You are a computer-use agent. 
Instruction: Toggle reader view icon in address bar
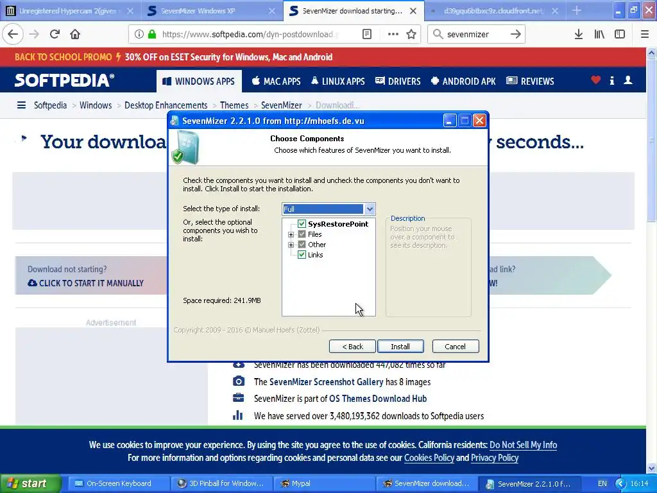click(x=366, y=34)
